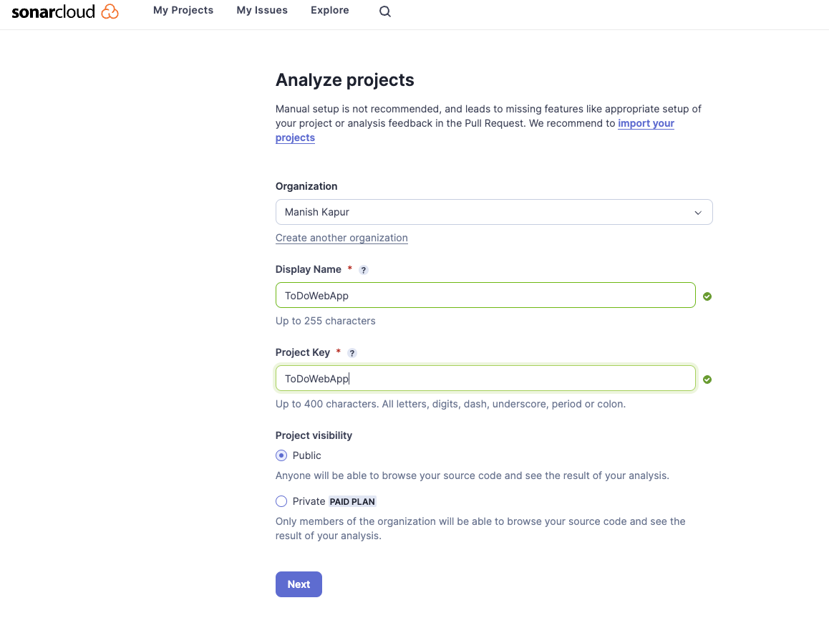Click the green checkmark next to Display Name
The width and height of the screenshot is (829, 628).
707,296
